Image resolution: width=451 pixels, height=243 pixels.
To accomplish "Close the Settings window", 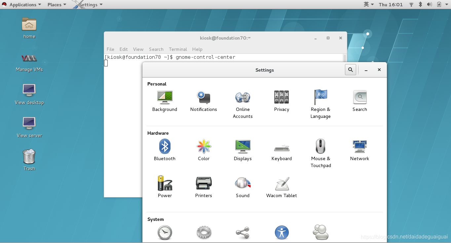I will 379,70.
